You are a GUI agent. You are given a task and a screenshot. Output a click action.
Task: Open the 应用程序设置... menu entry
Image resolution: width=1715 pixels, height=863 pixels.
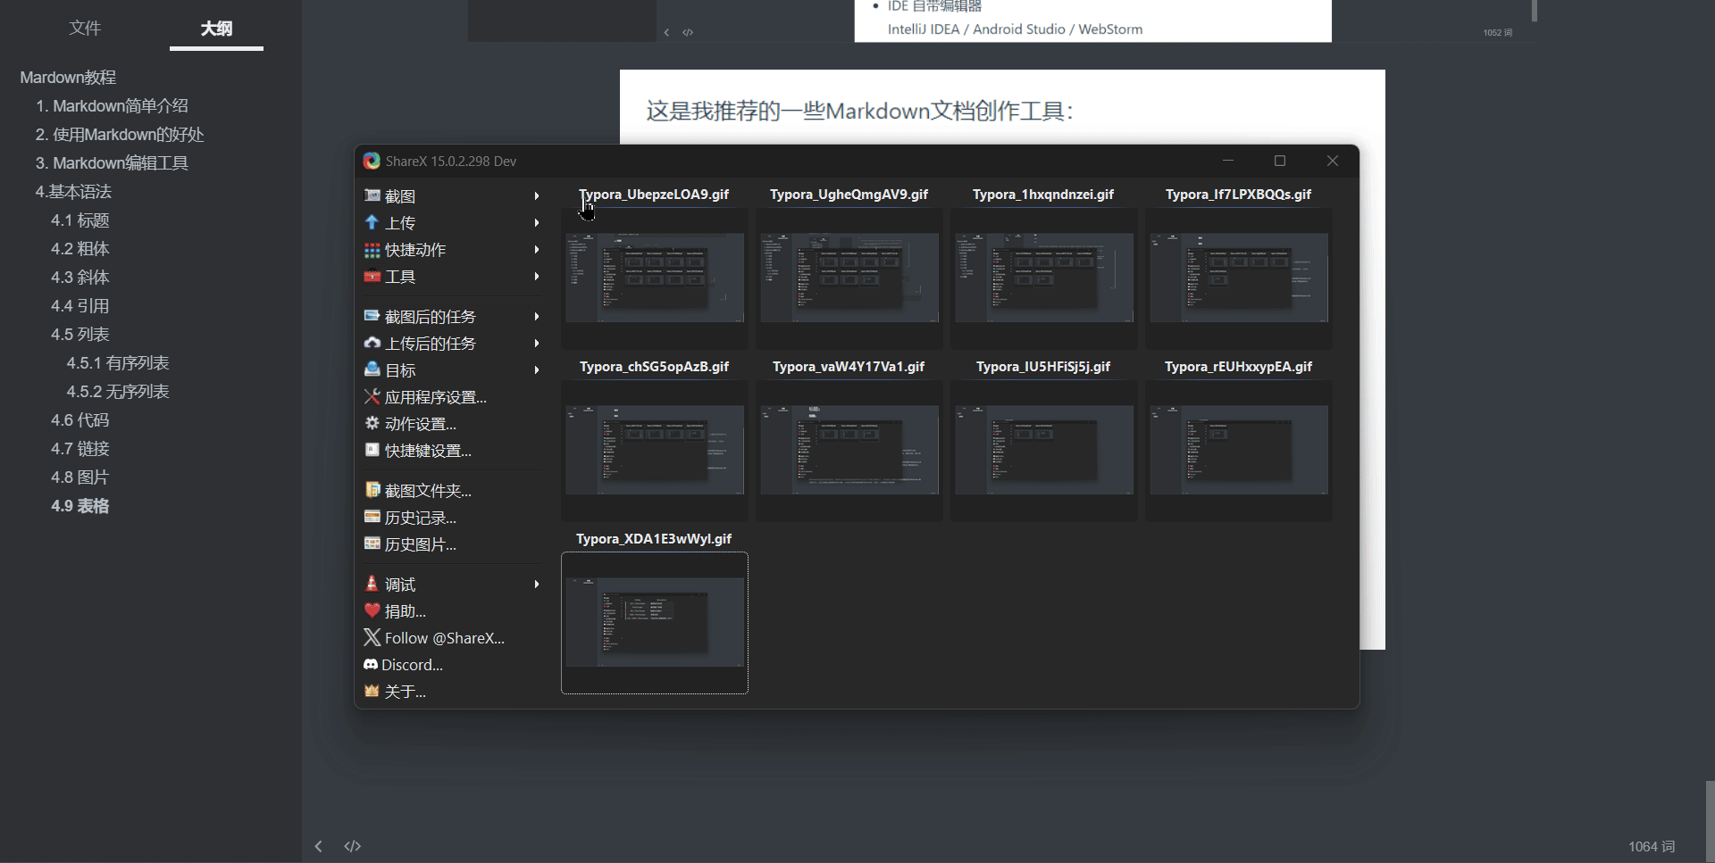pos(436,397)
